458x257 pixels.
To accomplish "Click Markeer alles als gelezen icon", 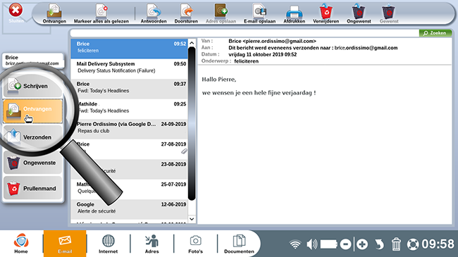I will click(x=101, y=12).
